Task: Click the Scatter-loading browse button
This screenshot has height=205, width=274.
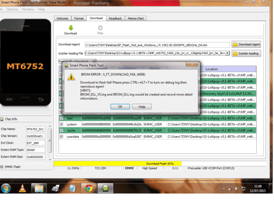Action: tap(247, 53)
